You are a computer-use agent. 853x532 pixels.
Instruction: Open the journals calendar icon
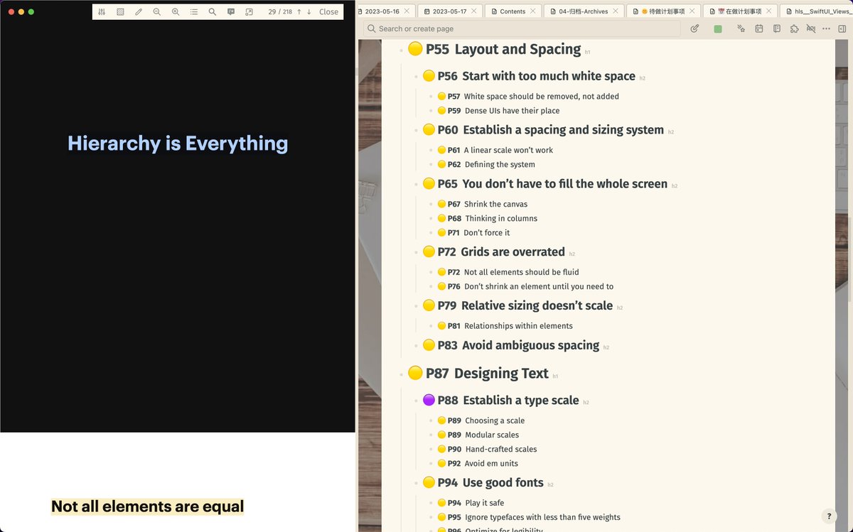[x=759, y=28]
